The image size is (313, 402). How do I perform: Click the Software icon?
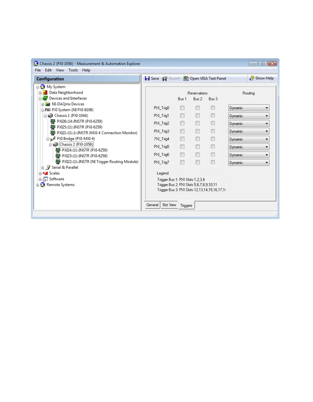point(45,179)
